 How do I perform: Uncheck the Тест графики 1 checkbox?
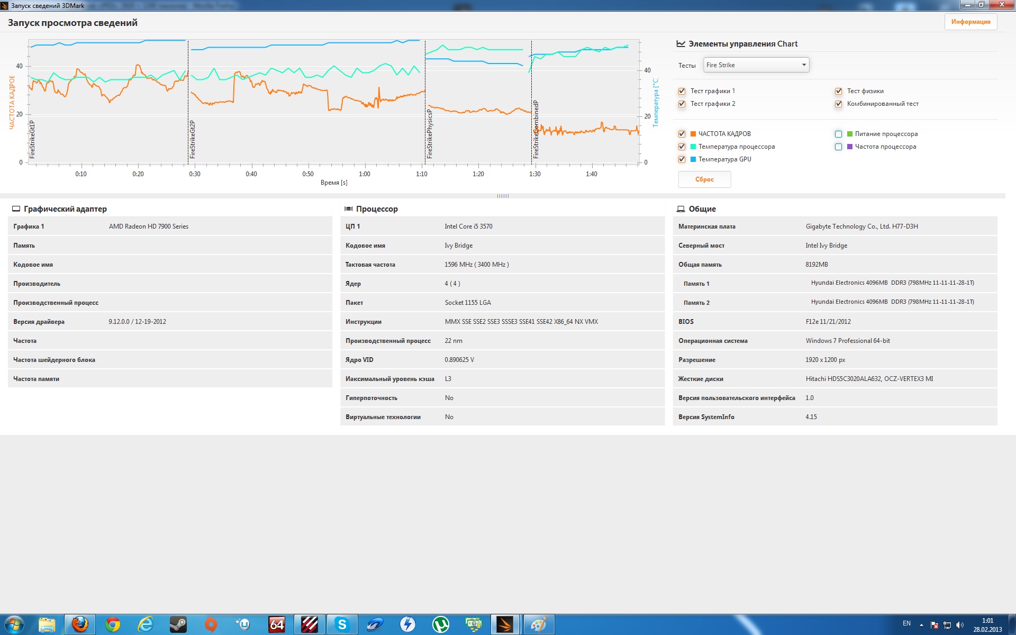[x=682, y=91]
